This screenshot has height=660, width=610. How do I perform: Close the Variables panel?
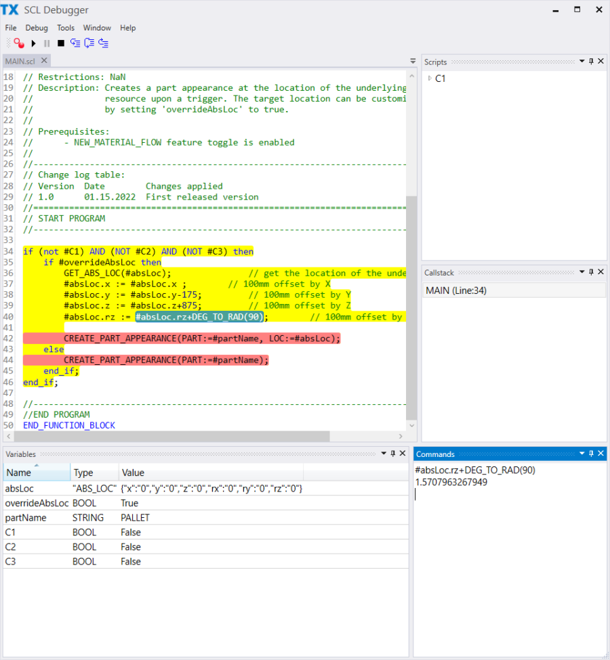coord(403,454)
